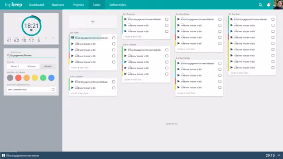Open the user profile avatar
This screenshot has height=159, width=283.
278,4
